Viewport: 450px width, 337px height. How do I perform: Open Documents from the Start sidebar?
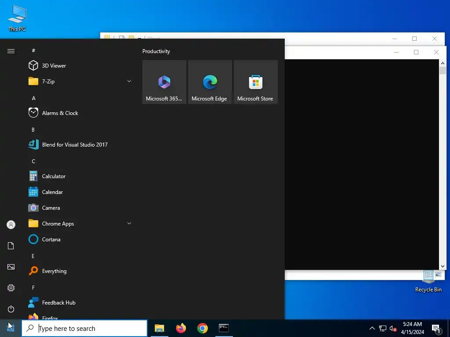pyautogui.click(x=11, y=246)
